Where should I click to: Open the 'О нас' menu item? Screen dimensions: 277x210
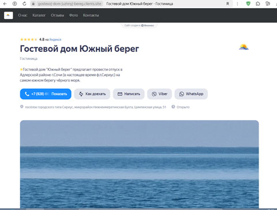23,15
